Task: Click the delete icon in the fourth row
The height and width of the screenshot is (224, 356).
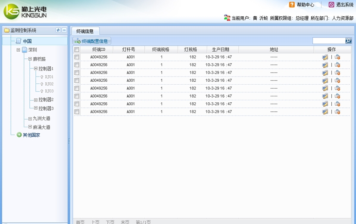Action: [337, 80]
